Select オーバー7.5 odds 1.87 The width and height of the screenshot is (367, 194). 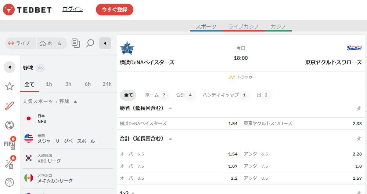pos(179,166)
